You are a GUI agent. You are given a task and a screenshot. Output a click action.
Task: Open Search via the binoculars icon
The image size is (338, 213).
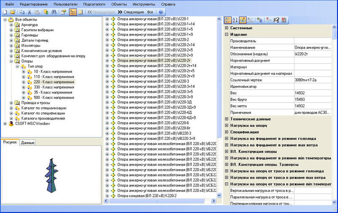[x=54, y=12]
